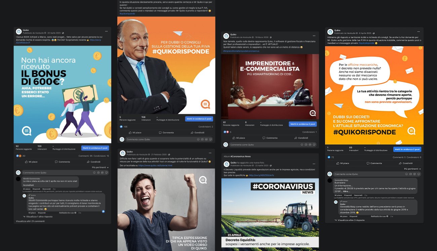Click Metti in evidenza il post on P.IVA post
The image size is (437, 251).
tap(199, 119)
